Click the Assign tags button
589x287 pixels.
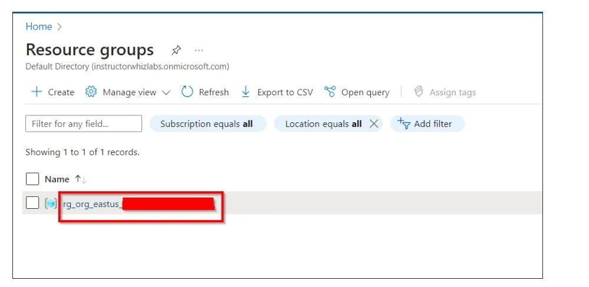tap(445, 92)
